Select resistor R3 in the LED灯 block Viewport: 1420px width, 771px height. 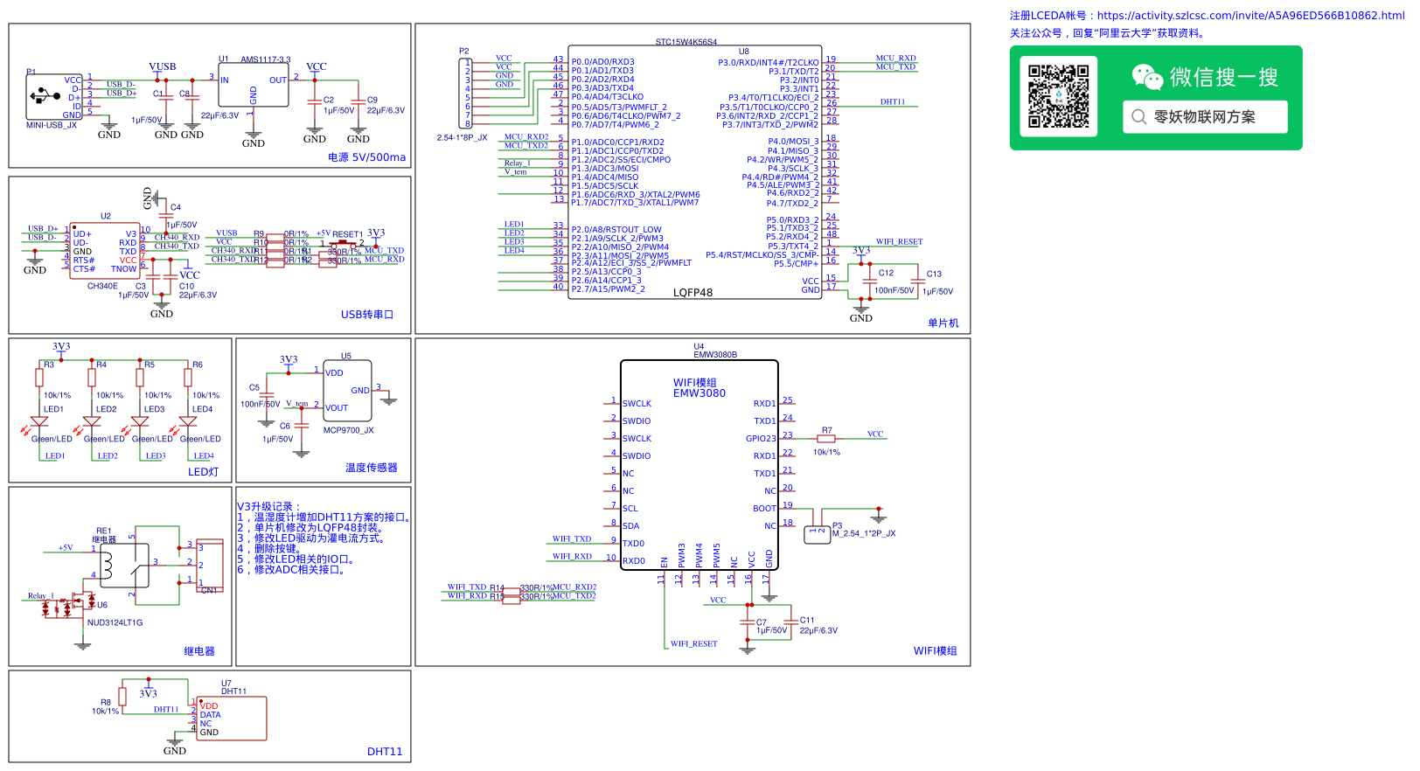[39, 377]
